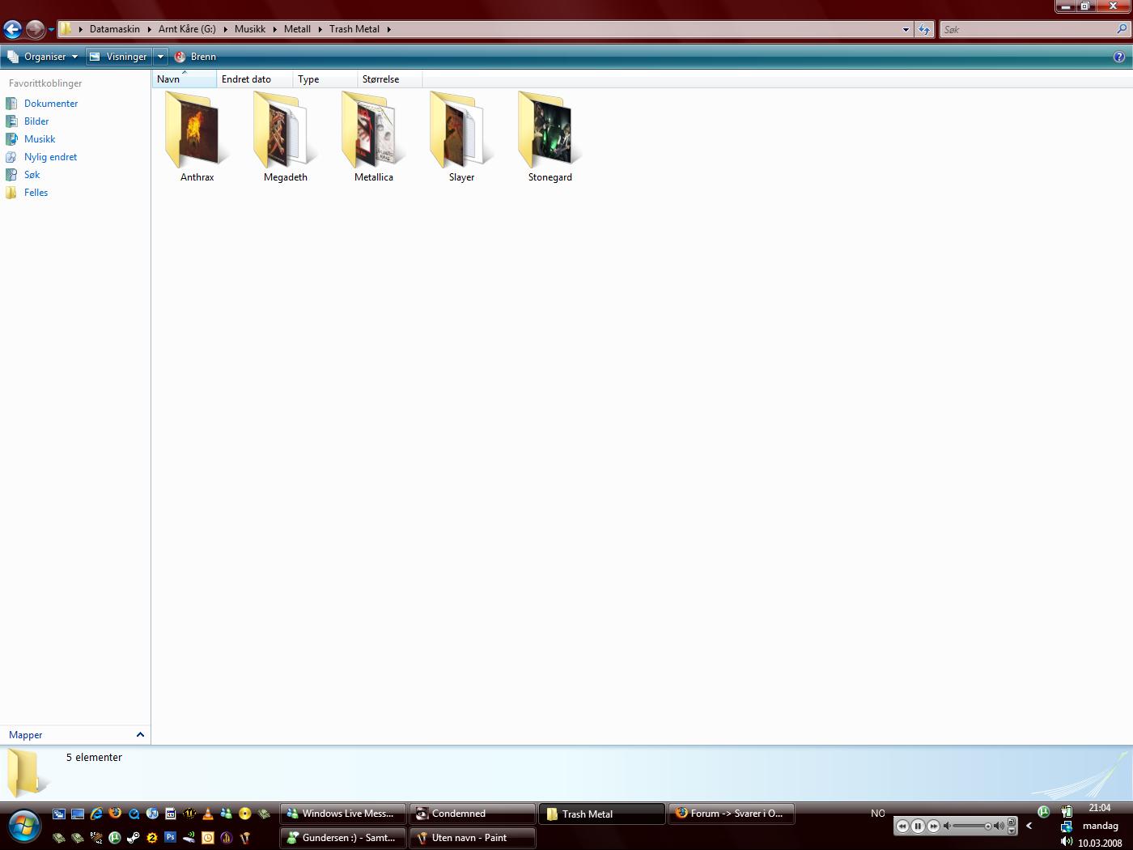Sort by the Størrelse column header
Image resolution: width=1133 pixels, height=850 pixels.
click(x=390, y=79)
